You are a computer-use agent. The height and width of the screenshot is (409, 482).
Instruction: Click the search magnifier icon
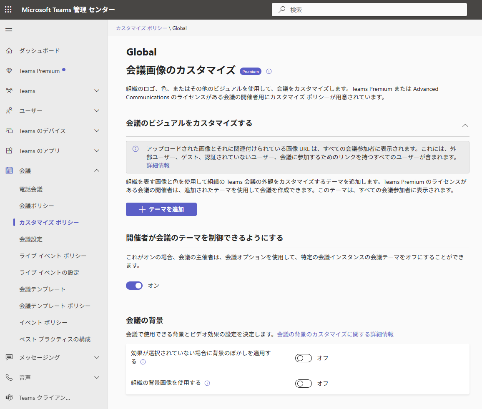click(281, 10)
